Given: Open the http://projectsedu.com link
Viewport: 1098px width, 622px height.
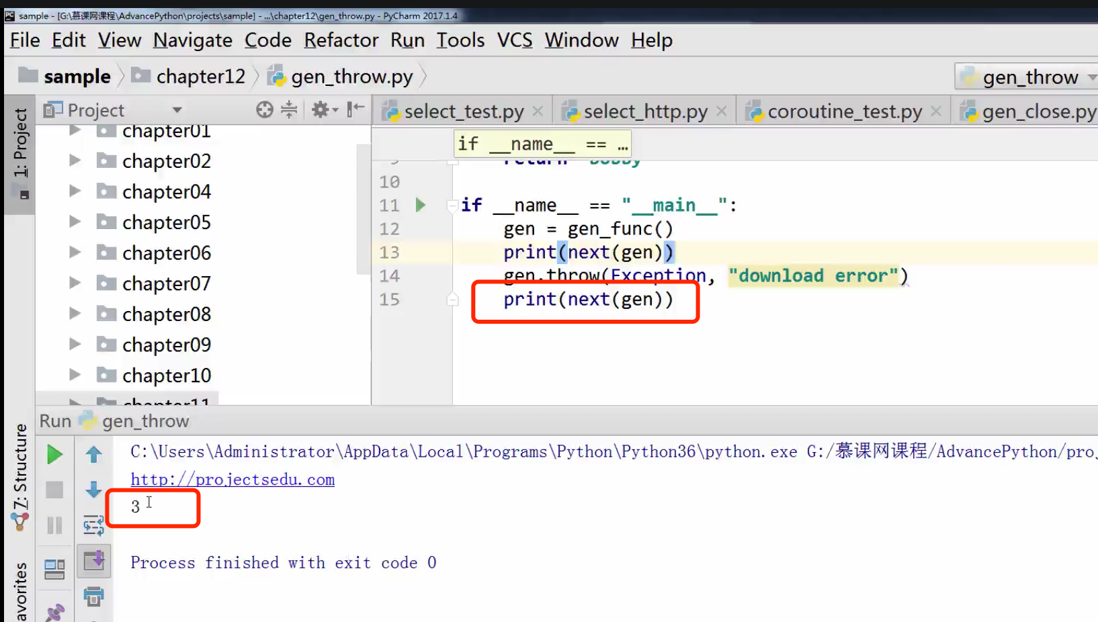Looking at the screenshot, I should [233, 480].
